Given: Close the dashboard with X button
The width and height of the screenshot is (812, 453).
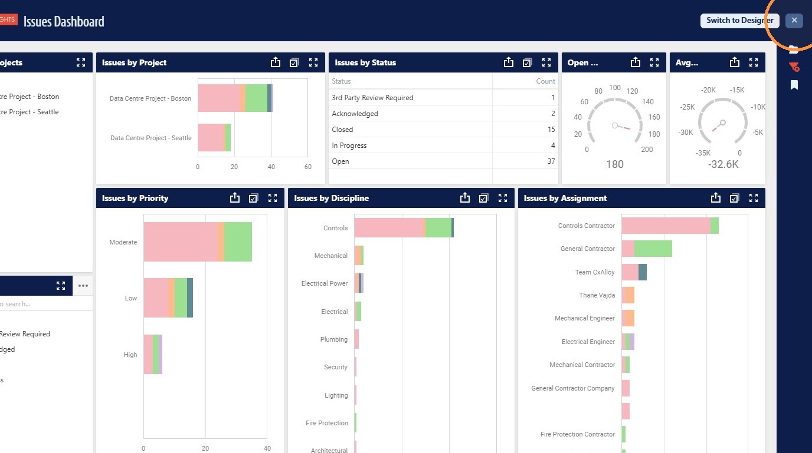Looking at the screenshot, I should point(794,20).
